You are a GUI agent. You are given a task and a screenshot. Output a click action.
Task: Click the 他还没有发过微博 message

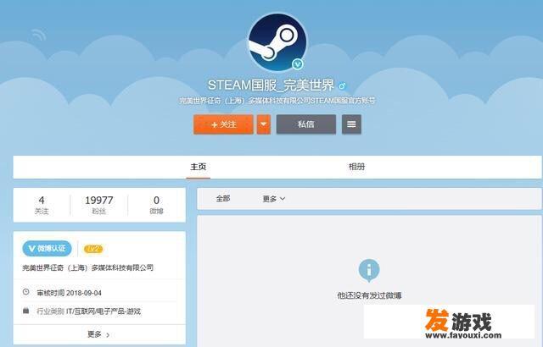369,295
